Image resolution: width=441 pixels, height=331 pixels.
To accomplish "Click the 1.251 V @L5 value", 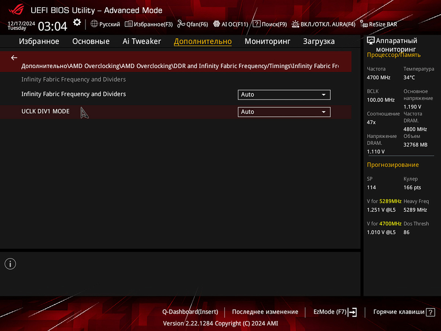I will [x=381, y=210].
